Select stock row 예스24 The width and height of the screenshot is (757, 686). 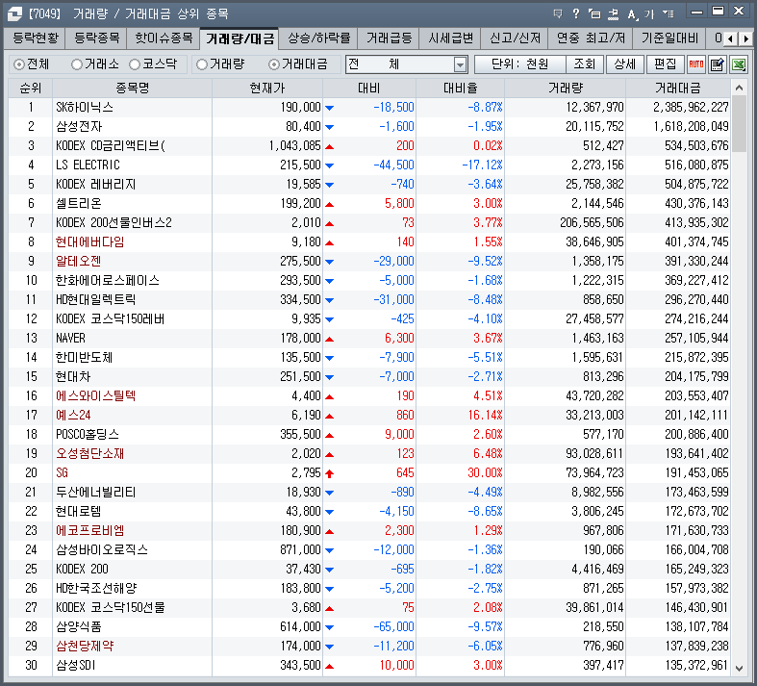pos(368,416)
